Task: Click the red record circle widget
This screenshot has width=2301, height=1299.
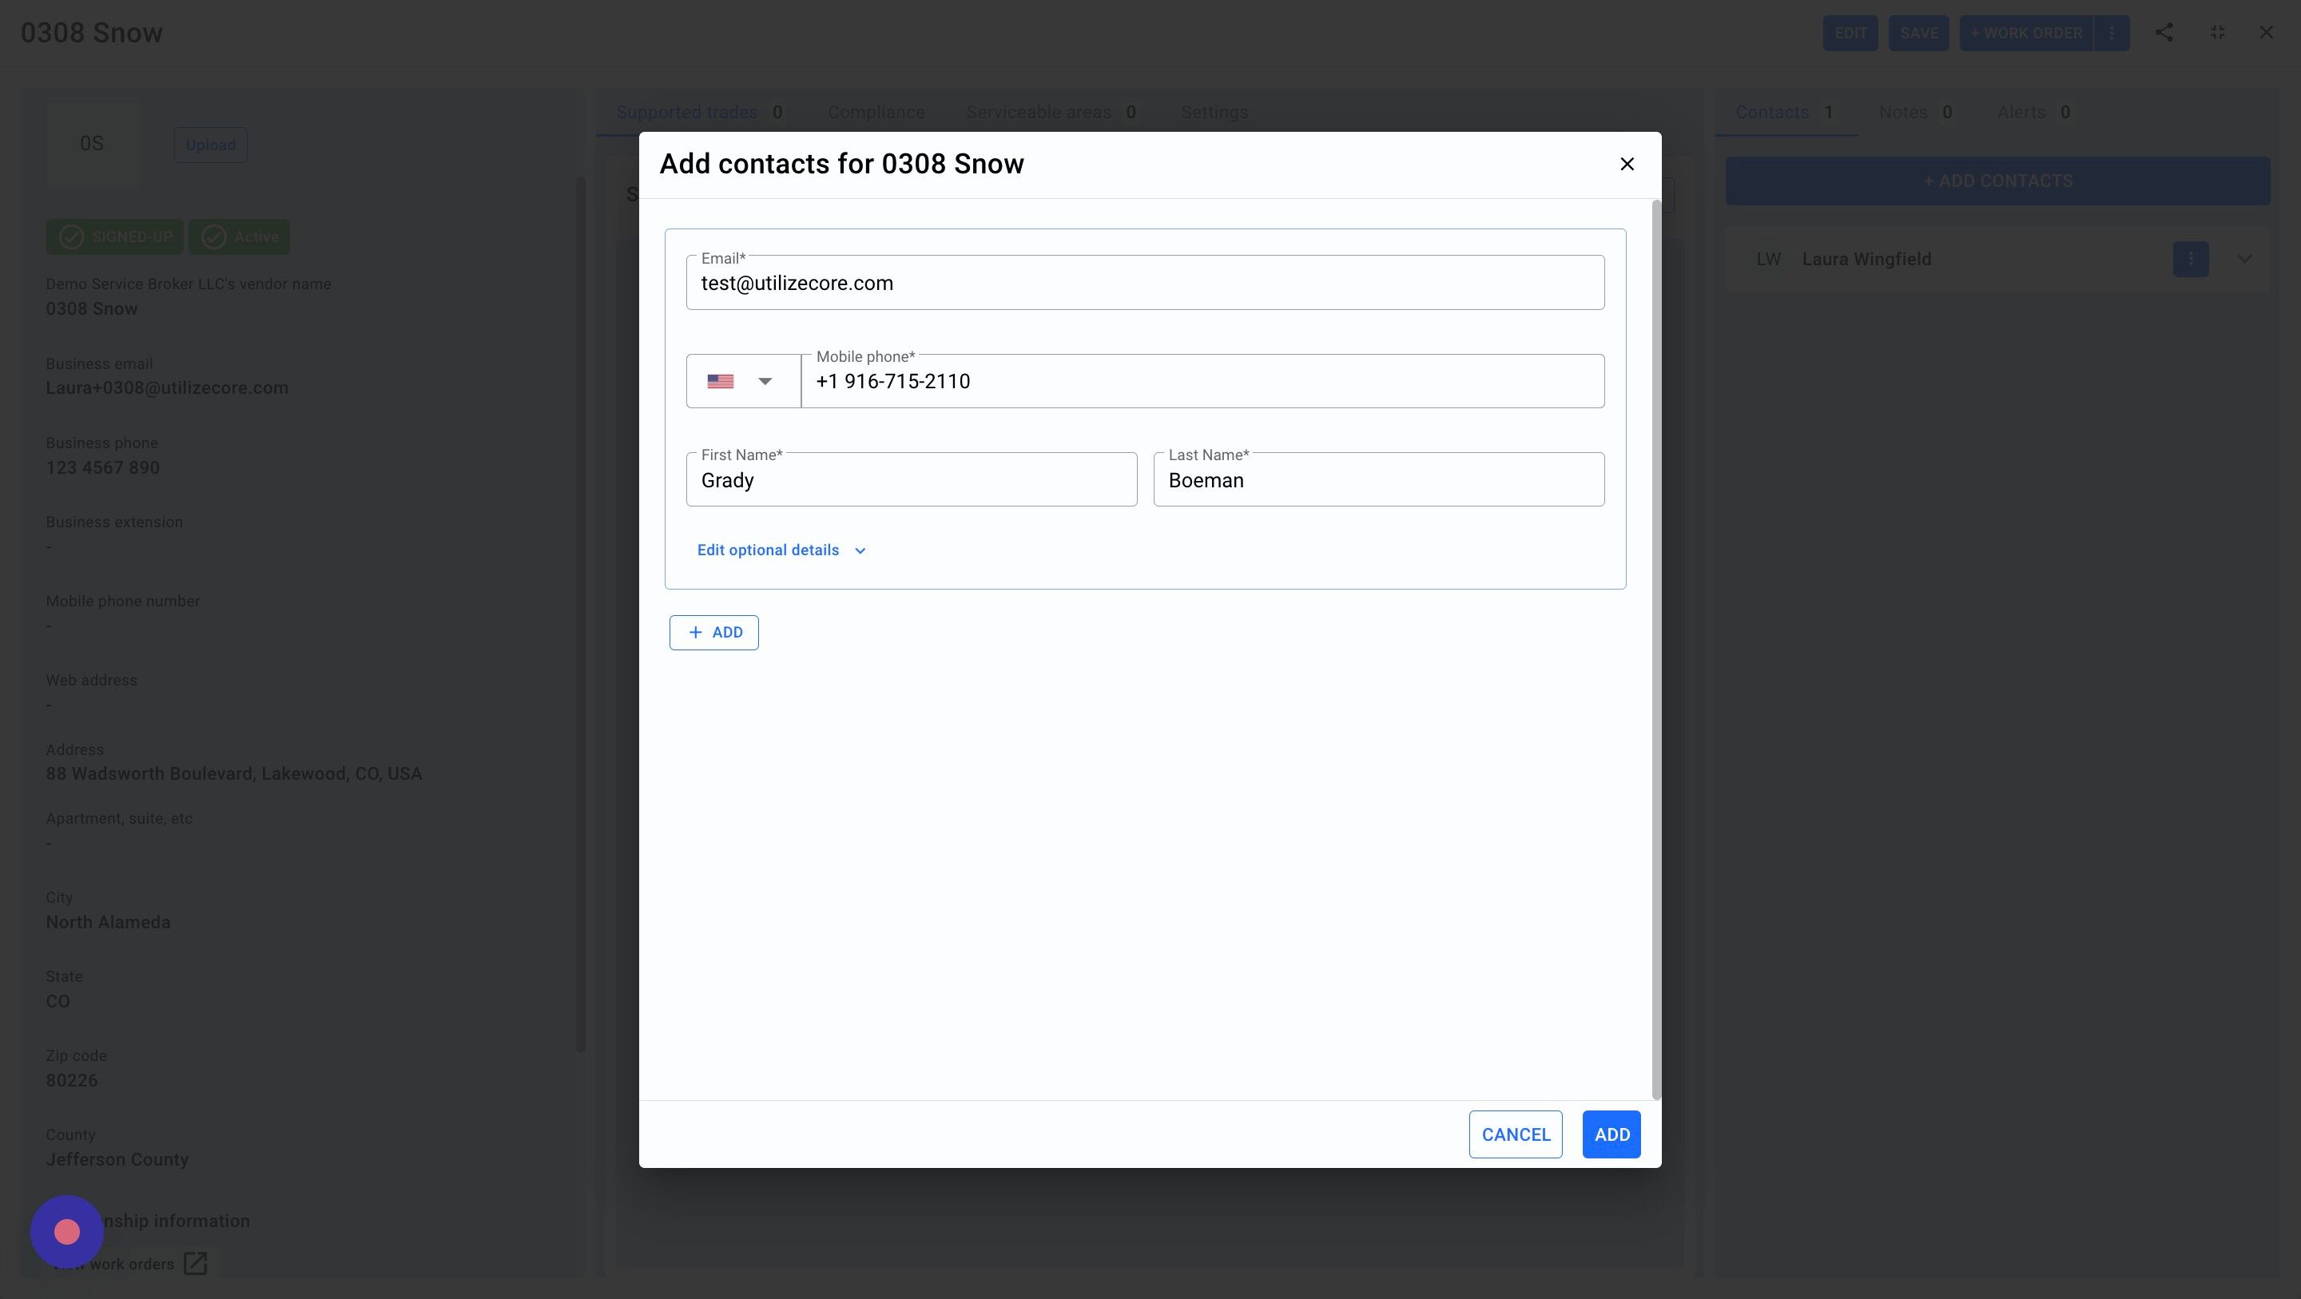Action: (67, 1232)
